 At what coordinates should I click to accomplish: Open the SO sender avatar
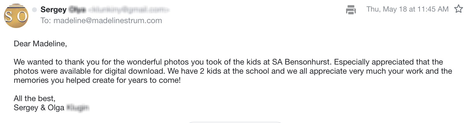(x=16, y=16)
